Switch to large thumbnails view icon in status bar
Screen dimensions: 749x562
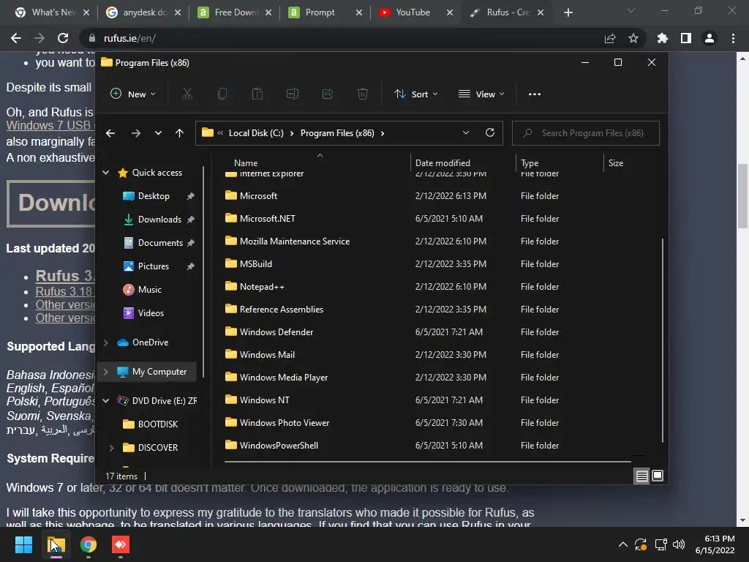(x=658, y=476)
